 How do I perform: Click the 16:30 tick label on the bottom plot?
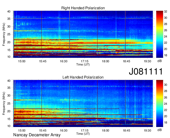(64, 130)
